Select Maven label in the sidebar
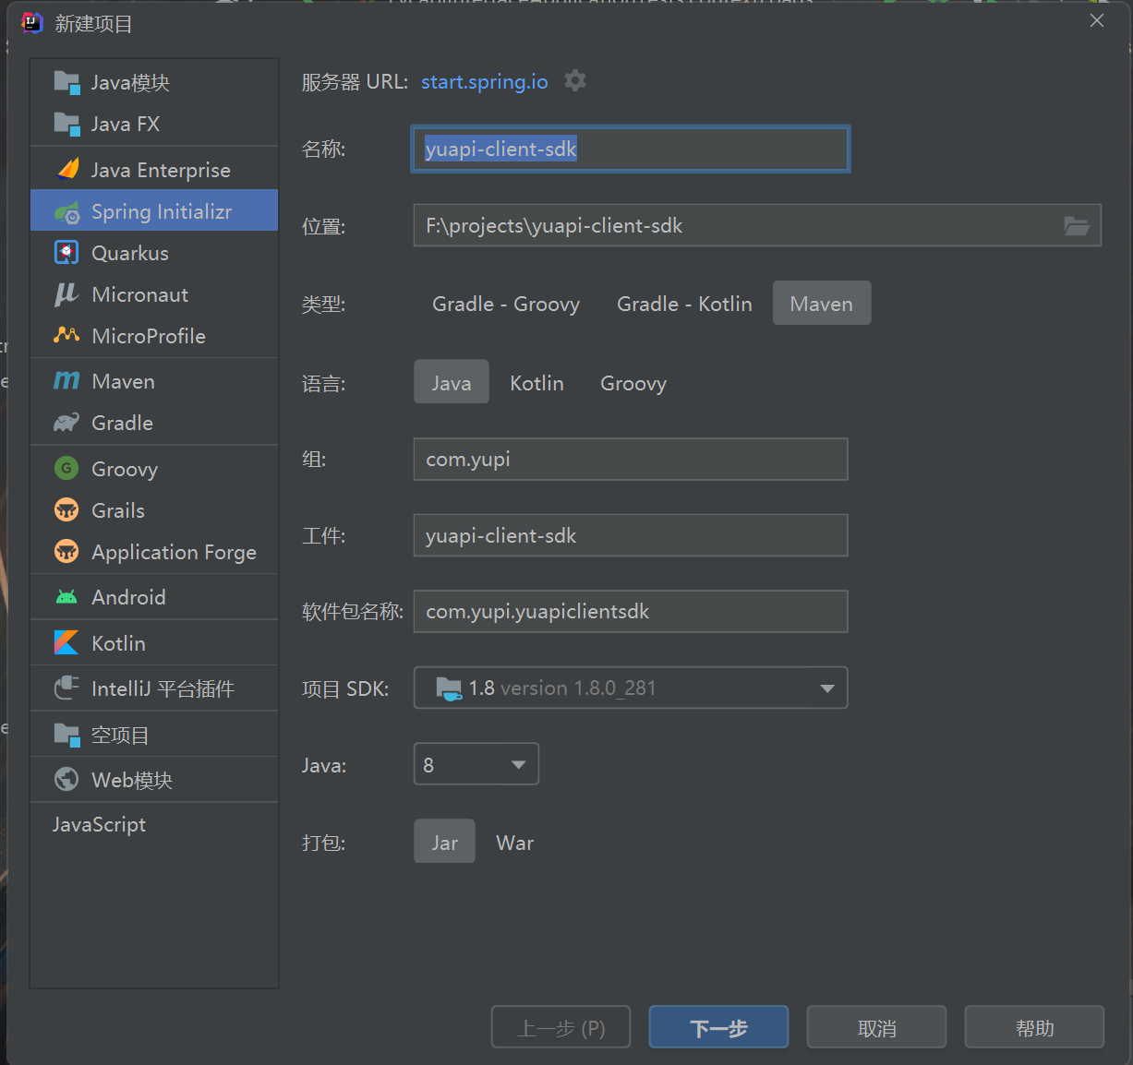1133x1065 pixels. click(124, 381)
